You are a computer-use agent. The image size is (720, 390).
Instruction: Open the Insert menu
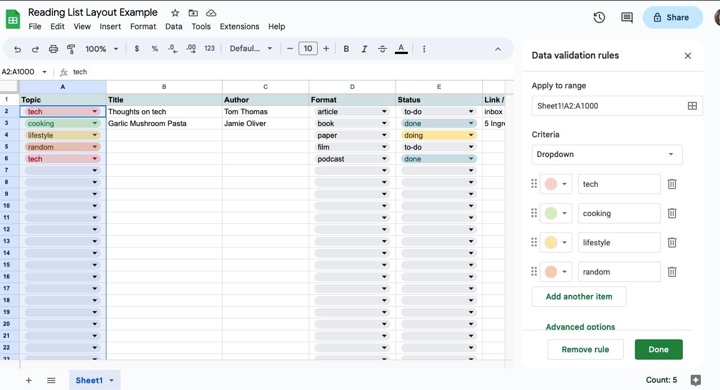110,26
